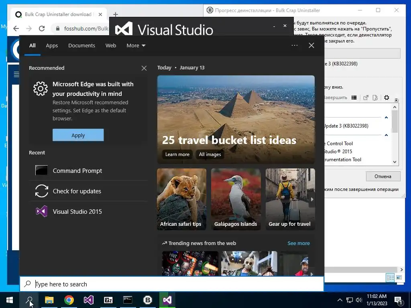Image resolution: width=411 pixels, height=308 pixels.
Task: Open search panel options ellipsis
Action: tap(295, 45)
